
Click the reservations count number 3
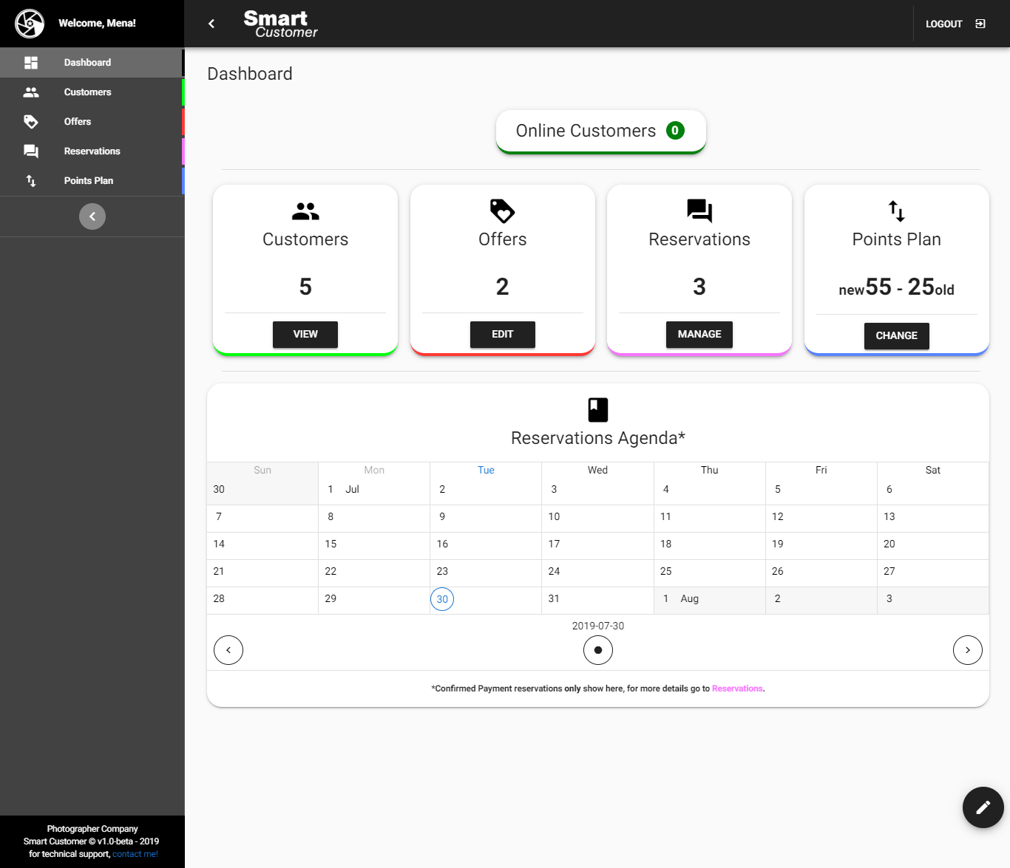[699, 287]
